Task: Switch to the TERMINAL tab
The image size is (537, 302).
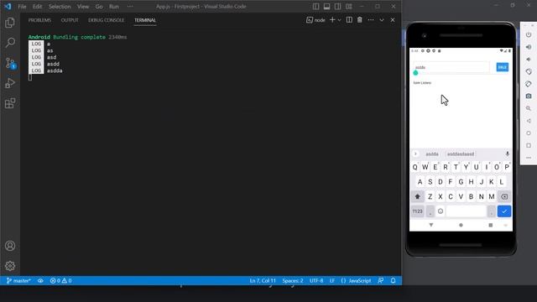Action: coord(145,20)
